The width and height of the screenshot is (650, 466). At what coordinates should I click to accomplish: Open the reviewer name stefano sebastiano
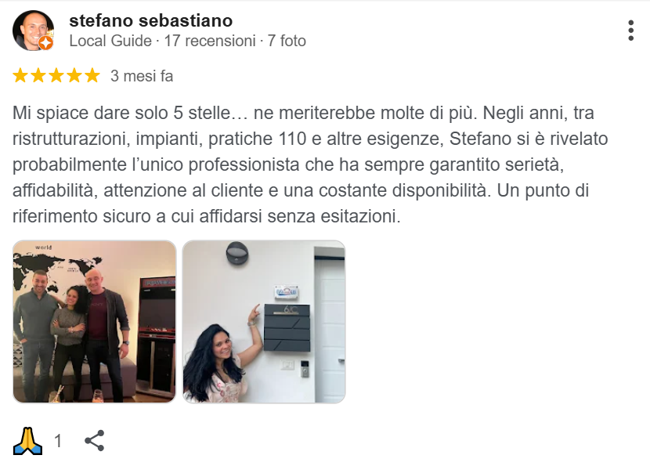click(151, 20)
